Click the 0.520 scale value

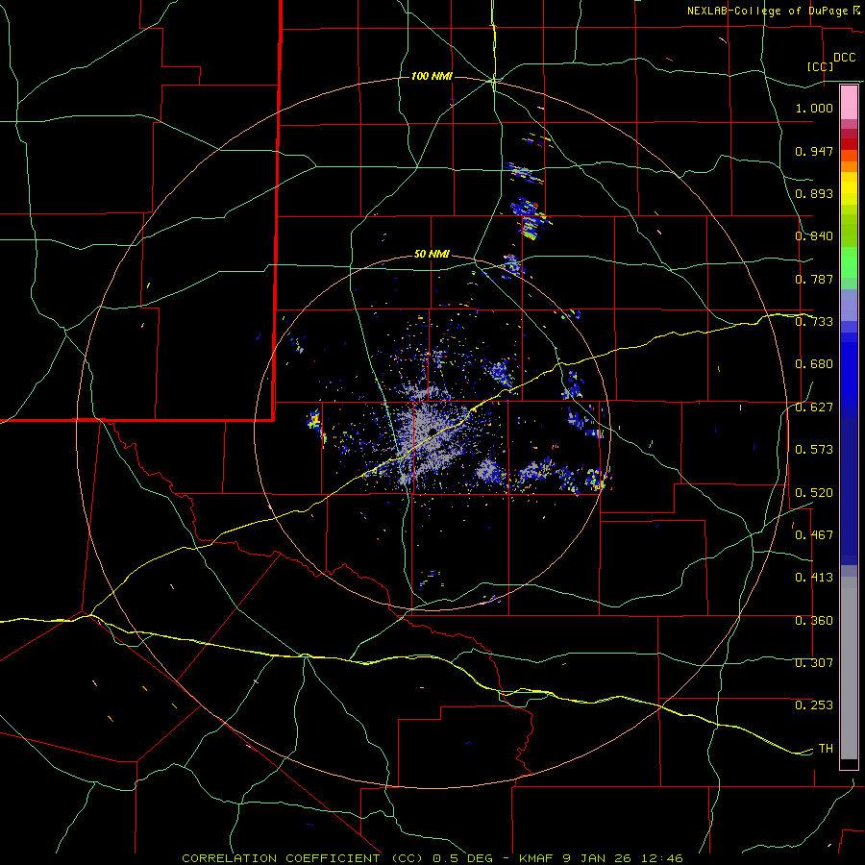814,493
